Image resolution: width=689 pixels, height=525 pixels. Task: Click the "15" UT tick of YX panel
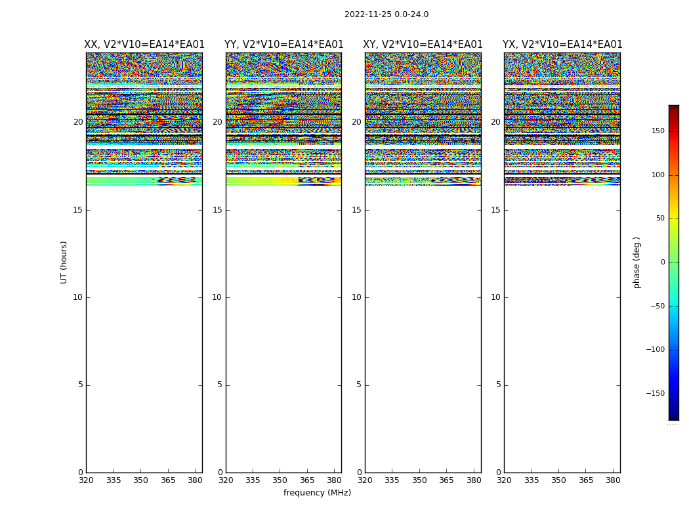495,210
